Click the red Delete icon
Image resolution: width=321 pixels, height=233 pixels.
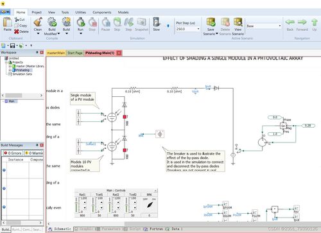click(17, 31)
